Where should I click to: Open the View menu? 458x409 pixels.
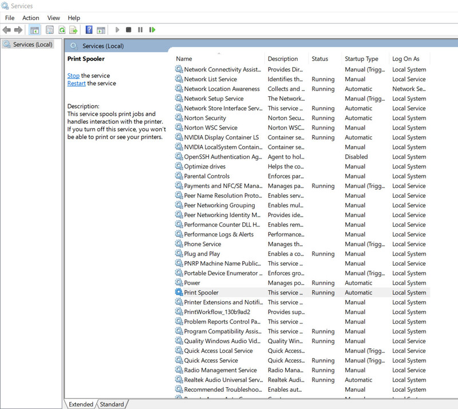53,18
